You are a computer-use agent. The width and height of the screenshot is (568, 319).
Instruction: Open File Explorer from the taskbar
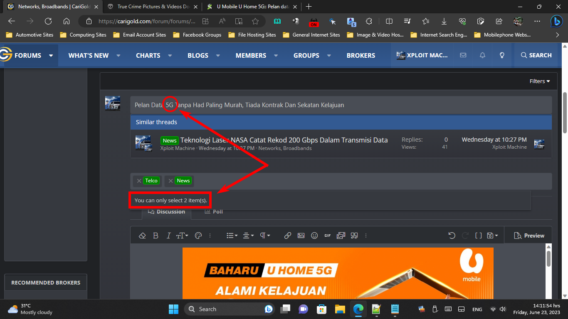340,309
